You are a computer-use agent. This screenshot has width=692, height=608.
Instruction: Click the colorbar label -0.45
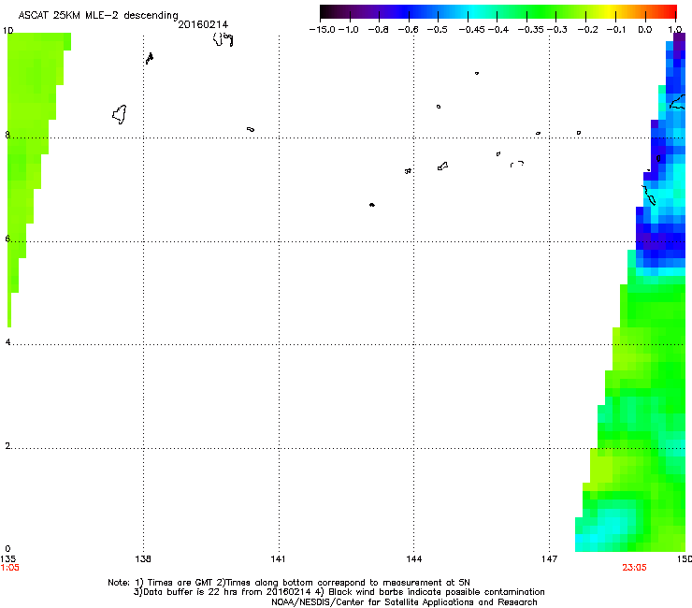pyautogui.click(x=472, y=30)
